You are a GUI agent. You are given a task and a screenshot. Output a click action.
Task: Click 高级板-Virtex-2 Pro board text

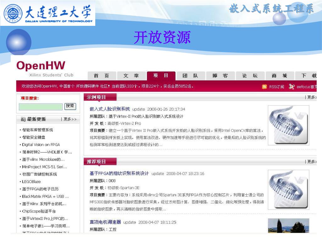124,124
